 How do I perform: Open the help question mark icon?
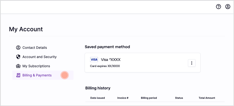tap(218, 7)
